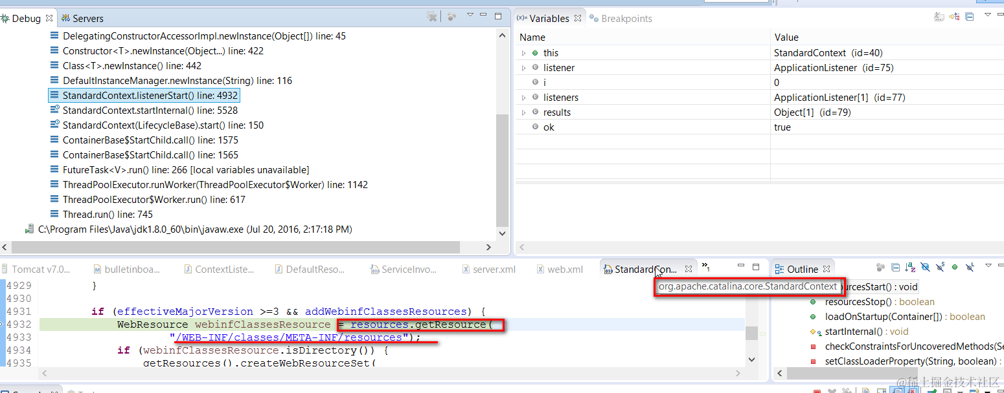Close the Outline tab
Screen dimensions: 1004x393
pos(827,269)
